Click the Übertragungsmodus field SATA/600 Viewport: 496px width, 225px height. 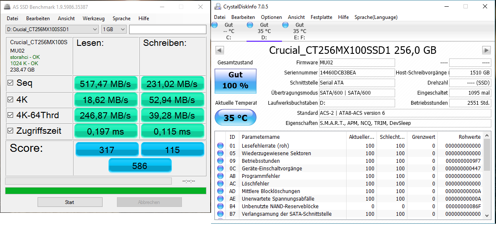(x=357, y=93)
